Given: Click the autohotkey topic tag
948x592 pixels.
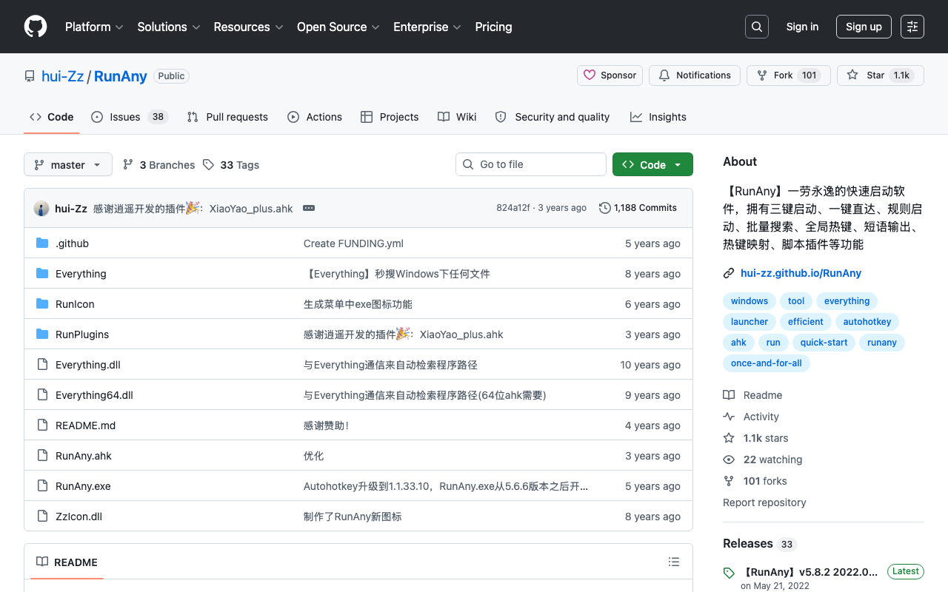Looking at the screenshot, I should 867,322.
